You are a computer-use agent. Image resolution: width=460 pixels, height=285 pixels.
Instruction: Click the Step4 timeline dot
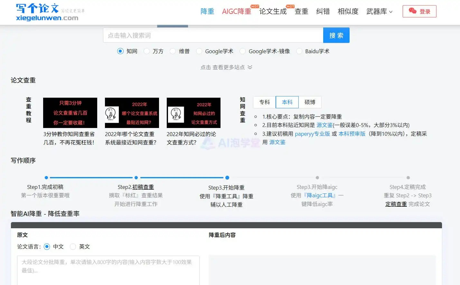click(x=408, y=178)
